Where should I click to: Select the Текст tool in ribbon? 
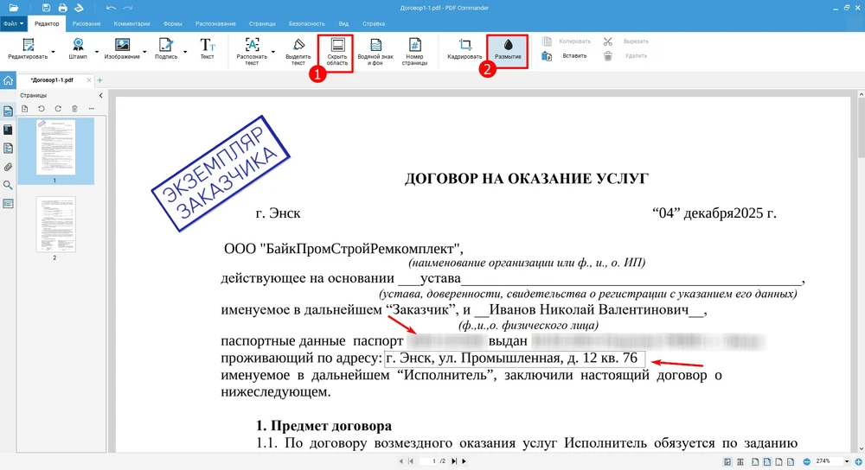coord(207,48)
